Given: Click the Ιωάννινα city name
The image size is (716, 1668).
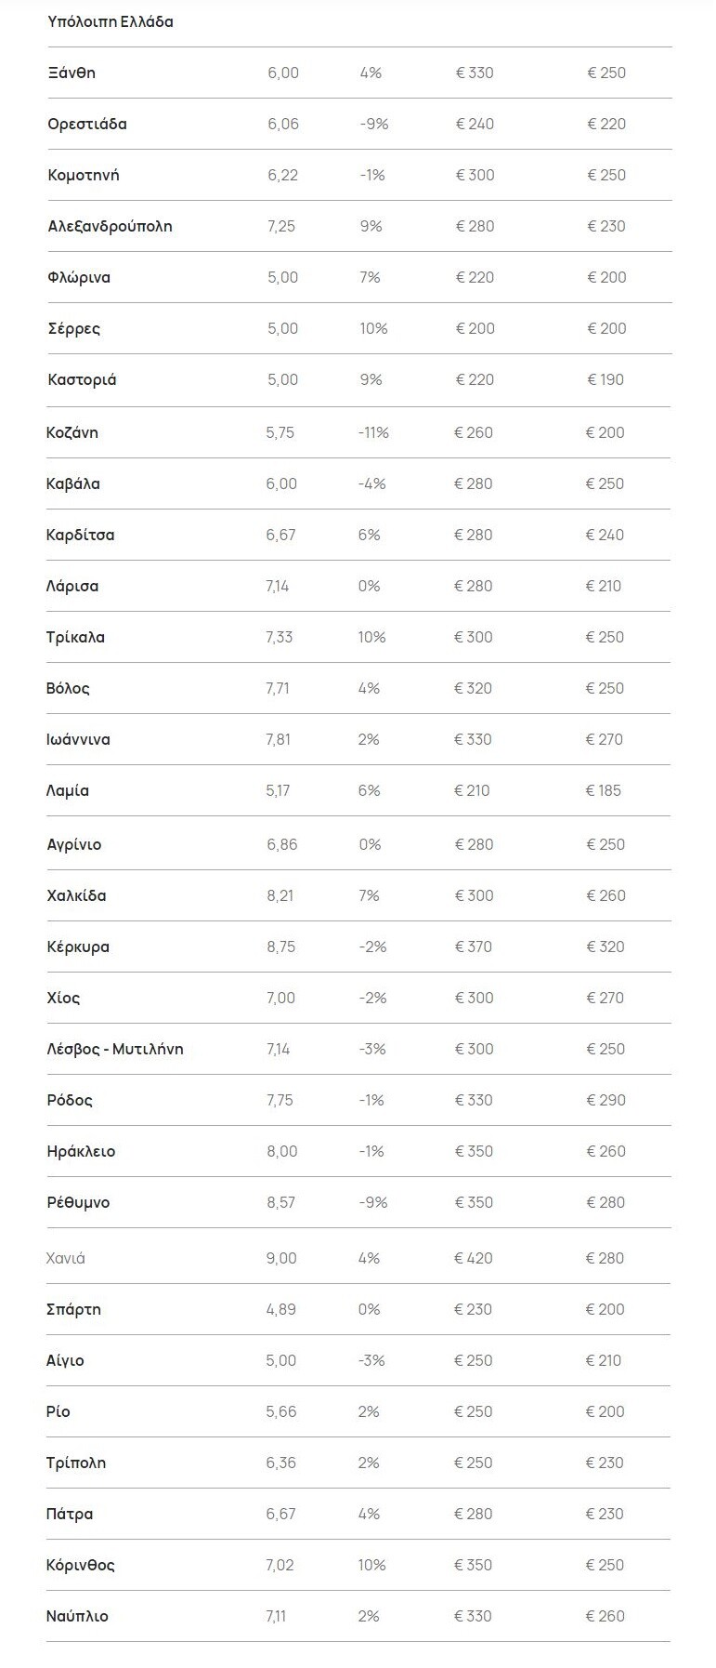Looking at the screenshot, I should 78,739.
